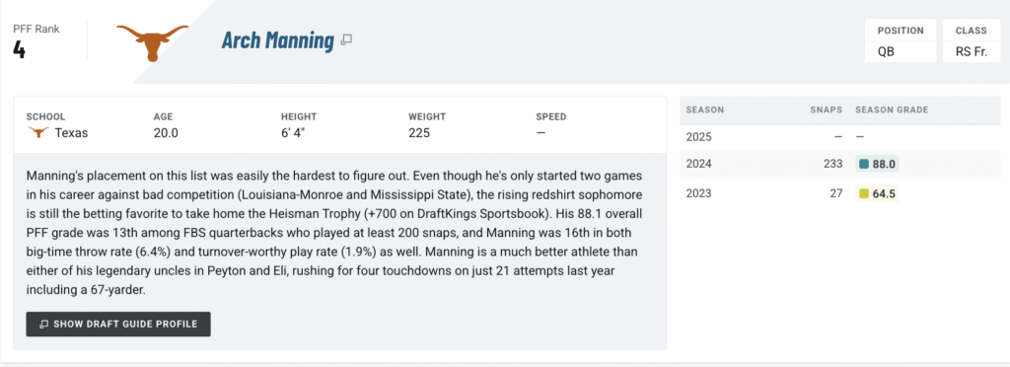Open the external link icon beside Arch Manning

point(346,39)
